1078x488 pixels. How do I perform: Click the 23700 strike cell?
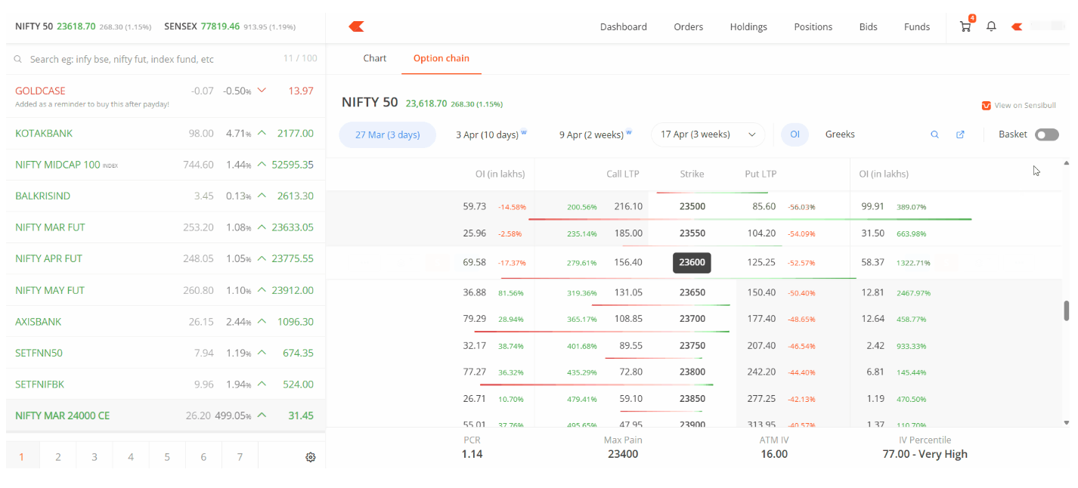pos(692,319)
